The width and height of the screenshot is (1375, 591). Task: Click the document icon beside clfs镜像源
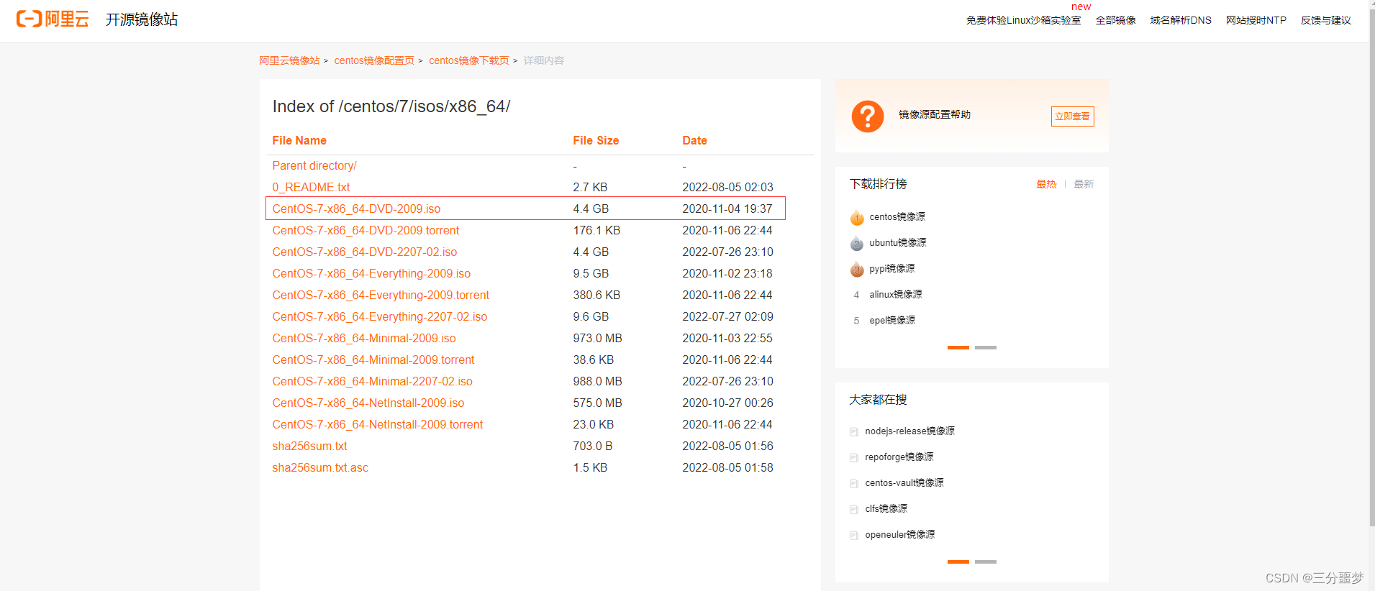(854, 509)
